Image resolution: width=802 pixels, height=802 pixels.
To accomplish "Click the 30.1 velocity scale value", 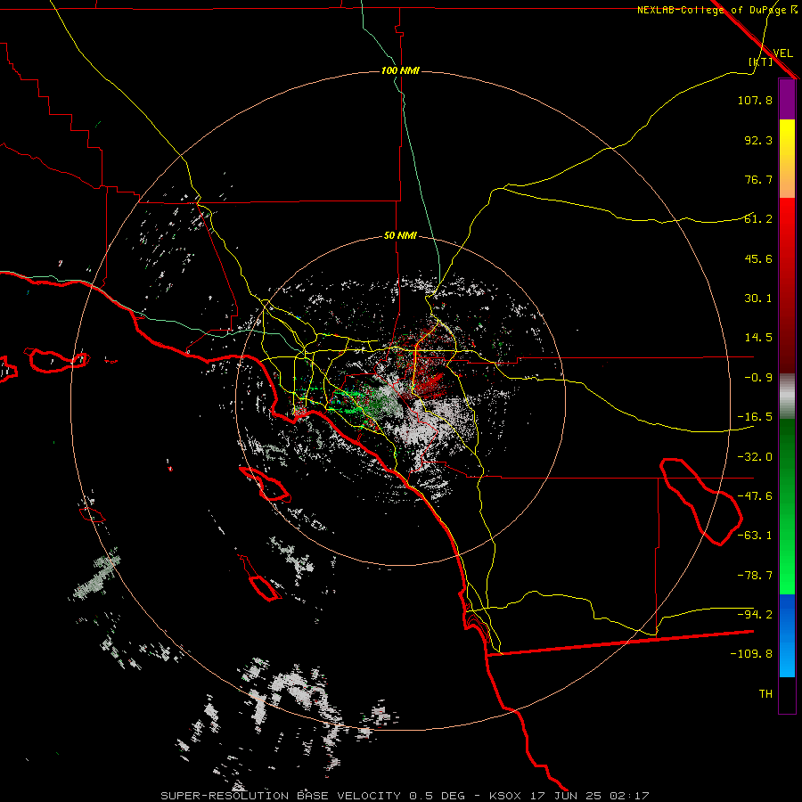I will [758, 299].
